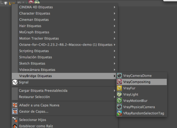The height and width of the screenshot is (128, 177).
Task: Open Gestor de Capas via its icon
Action: tap(15, 112)
